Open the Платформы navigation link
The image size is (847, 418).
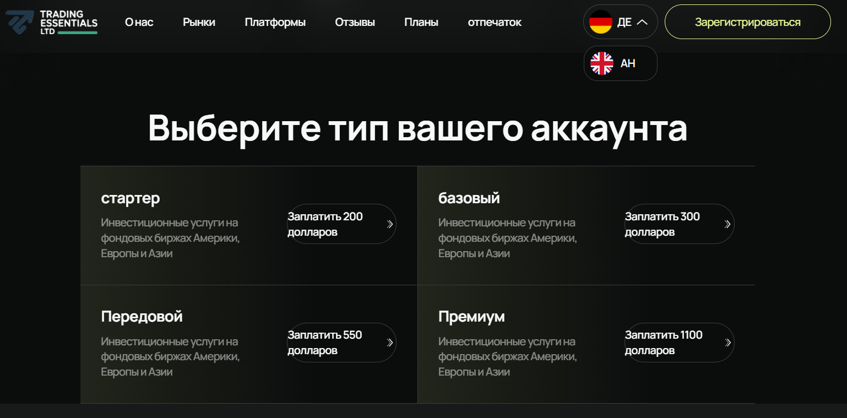(x=275, y=22)
